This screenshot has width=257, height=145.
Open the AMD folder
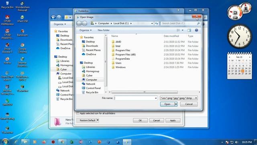(x=118, y=42)
